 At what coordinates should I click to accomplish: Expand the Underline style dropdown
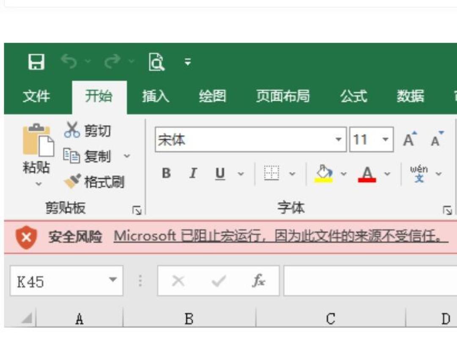240,174
